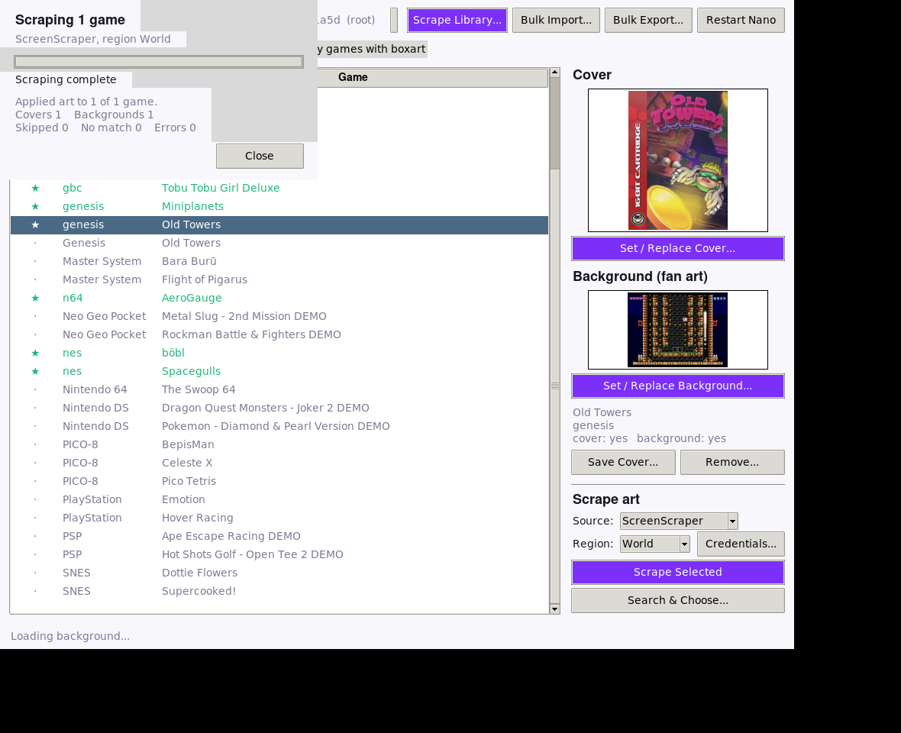Click the Old Towers cover thumbnail
The width and height of the screenshot is (901, 733).
[x=677, y=160]
